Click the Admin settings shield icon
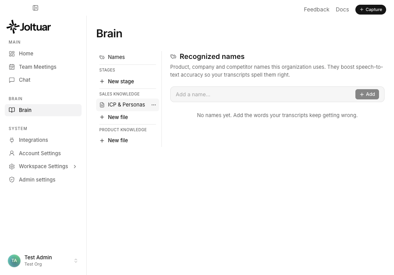The height and width of the screenshot is (275, 394). pos(12,180)
